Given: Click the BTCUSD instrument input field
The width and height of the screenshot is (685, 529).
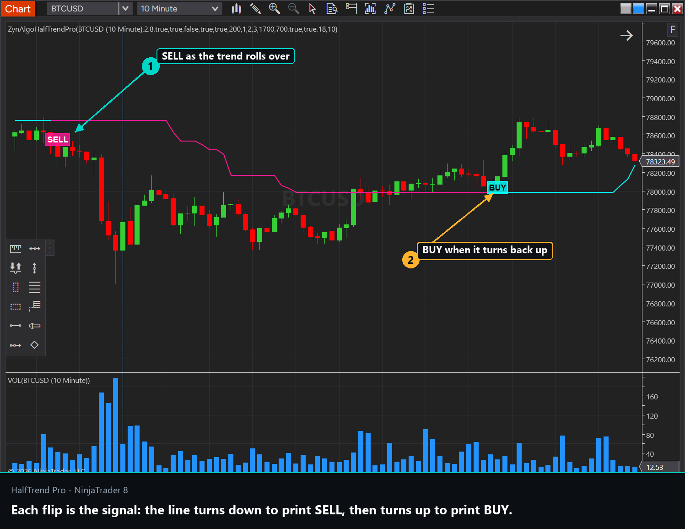Looking at the screenshot, I should click(x=83, y=9).
